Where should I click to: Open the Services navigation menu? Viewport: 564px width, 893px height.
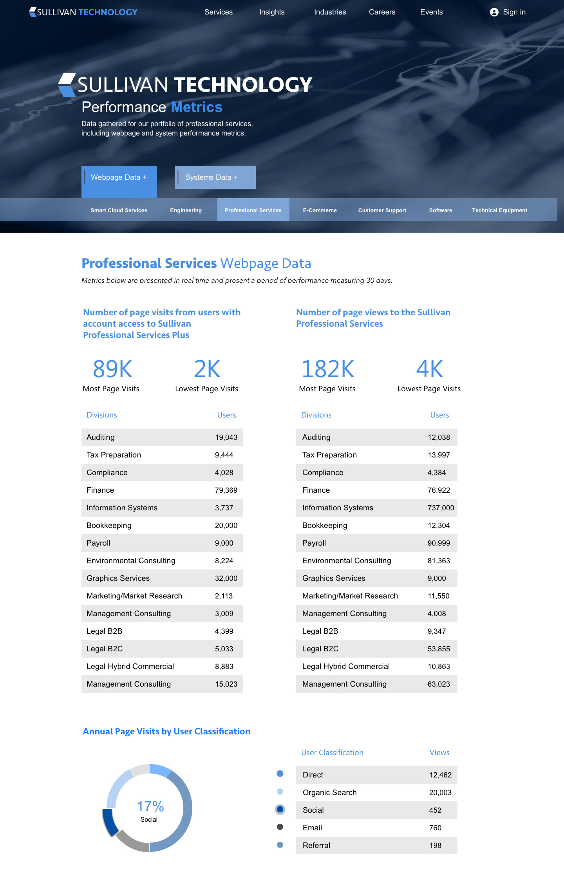(219, 12)
